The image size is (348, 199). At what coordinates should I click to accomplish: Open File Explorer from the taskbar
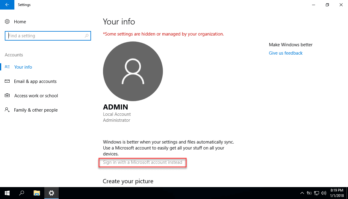(37, 193)
